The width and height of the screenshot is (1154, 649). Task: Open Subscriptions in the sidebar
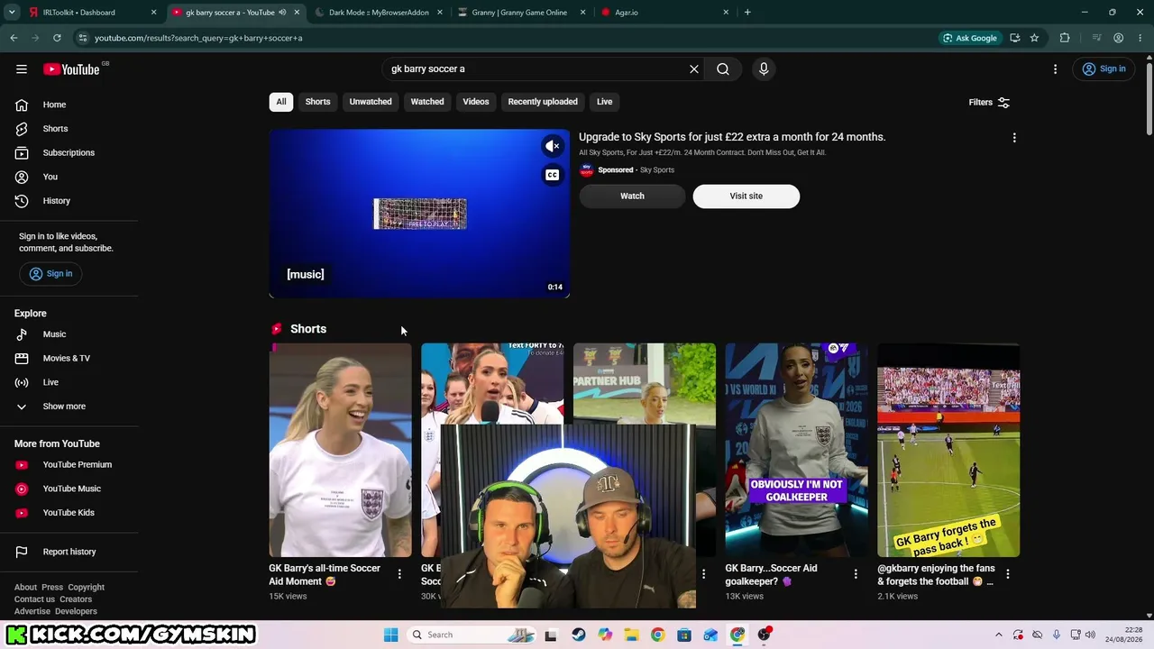pyautogui.click(x=69, y=153)
